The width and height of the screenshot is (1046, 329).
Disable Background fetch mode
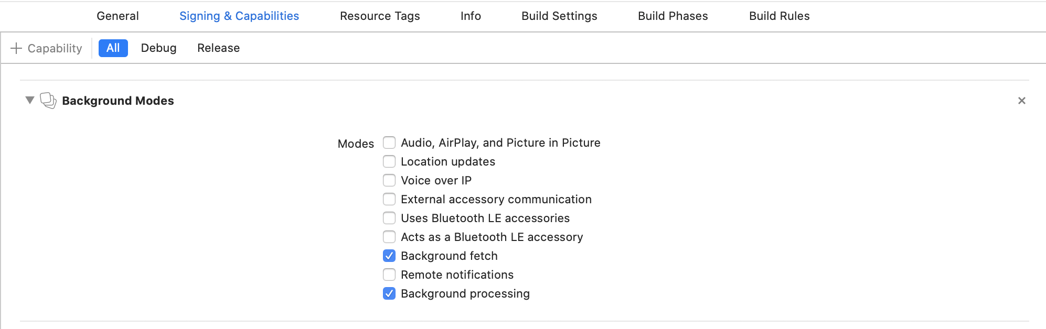[389, 256]
